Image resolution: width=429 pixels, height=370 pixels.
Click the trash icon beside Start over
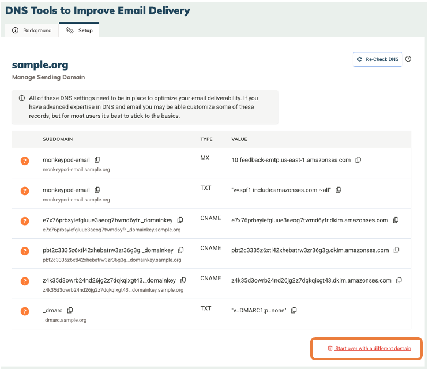330,349
